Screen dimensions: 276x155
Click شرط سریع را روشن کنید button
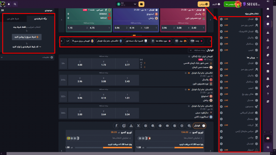click(x=26, y=37)
